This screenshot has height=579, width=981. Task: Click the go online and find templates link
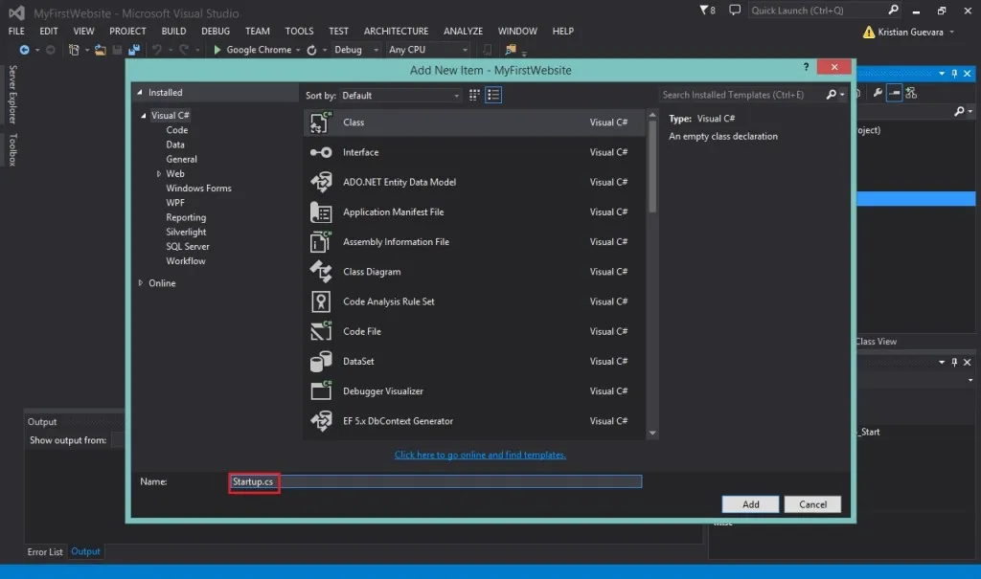click(x=480, y=456)
